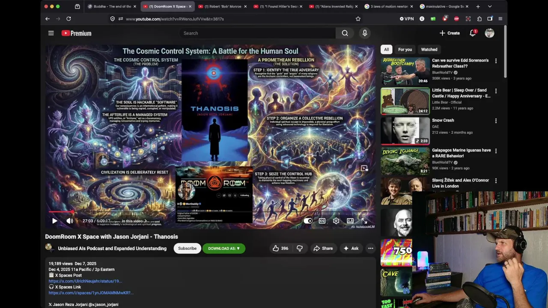Open options for Slavoj Žižek video

click(x=496, y=181)
